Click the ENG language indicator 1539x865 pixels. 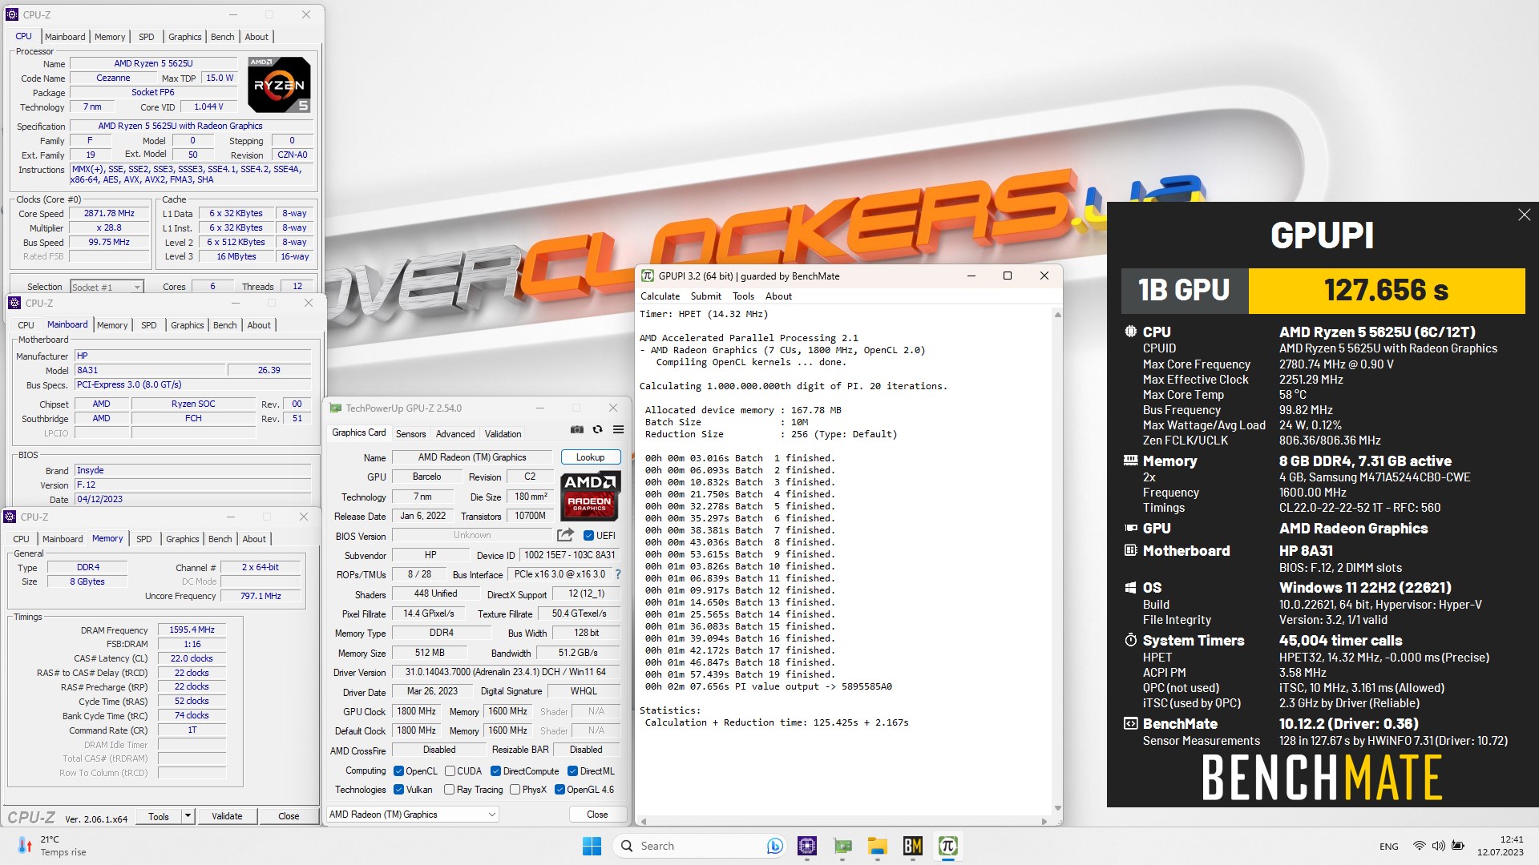coord(1389,847)
